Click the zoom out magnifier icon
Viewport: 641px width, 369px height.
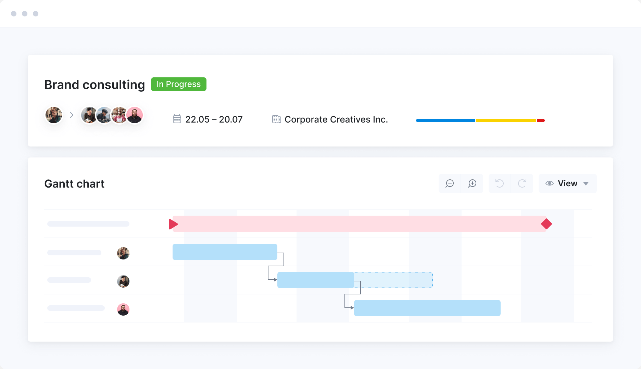coord(450,183)
